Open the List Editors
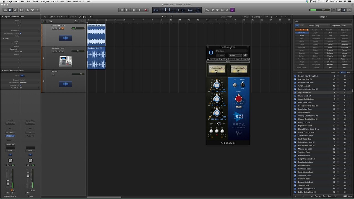The width and height of the screenshot is (354, 199). click(x=334, y=10)
